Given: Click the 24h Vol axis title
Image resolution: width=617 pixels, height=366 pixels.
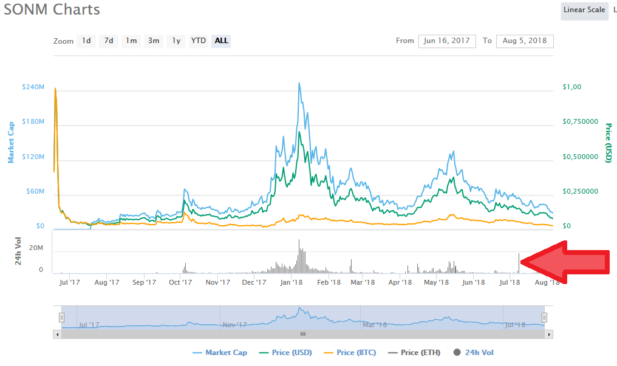Looking at the screenshot, I should pyautogui.click(x=18, y=251).
